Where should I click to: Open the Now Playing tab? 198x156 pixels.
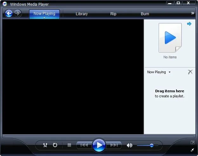click(x=44, y=14)
